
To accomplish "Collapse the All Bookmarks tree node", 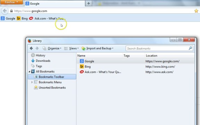I will (30, 72).
